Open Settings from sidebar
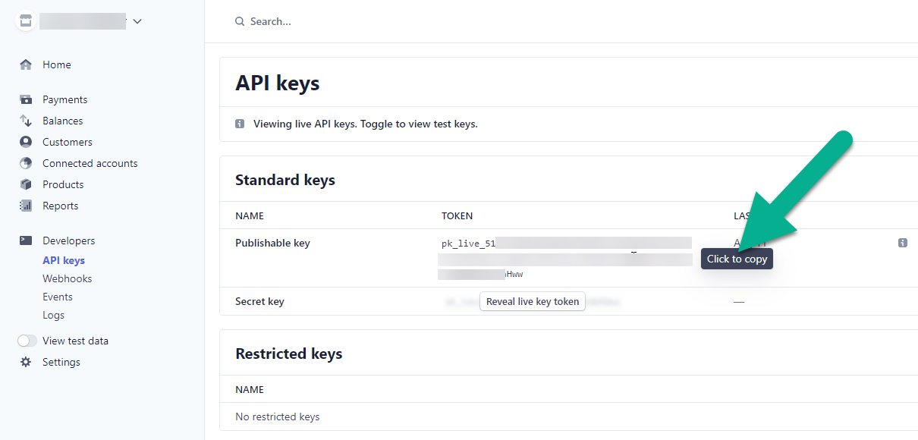The image size is (918, 440). (x=61, y=362)
